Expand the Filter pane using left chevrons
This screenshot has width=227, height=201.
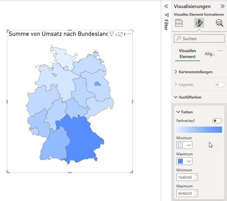(166, 6)
